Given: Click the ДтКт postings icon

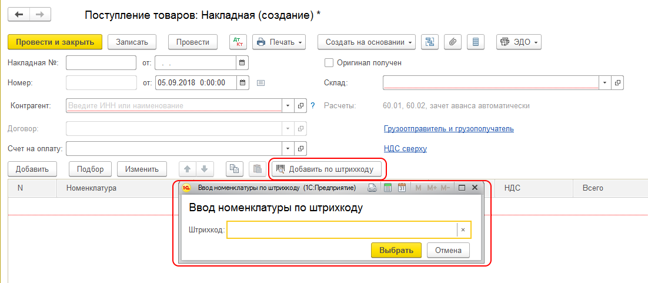Looking at the screenshot, I should (x=238, y=42).
